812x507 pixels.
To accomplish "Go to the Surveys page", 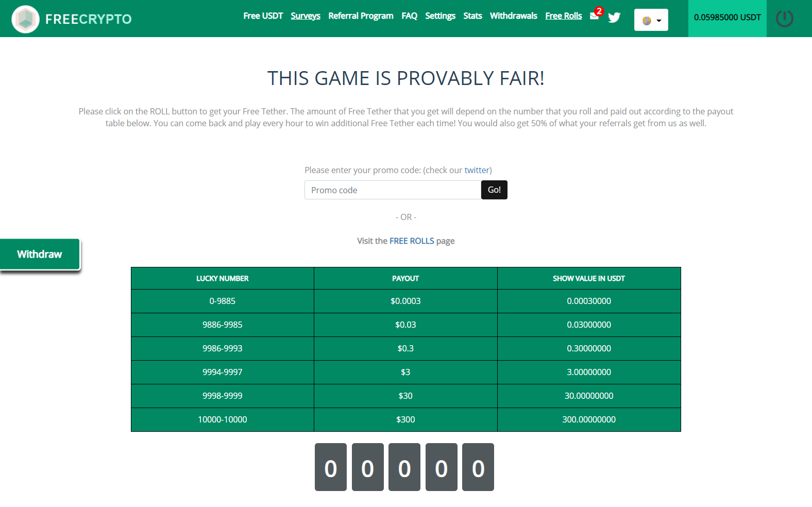I will click(306, 16).
